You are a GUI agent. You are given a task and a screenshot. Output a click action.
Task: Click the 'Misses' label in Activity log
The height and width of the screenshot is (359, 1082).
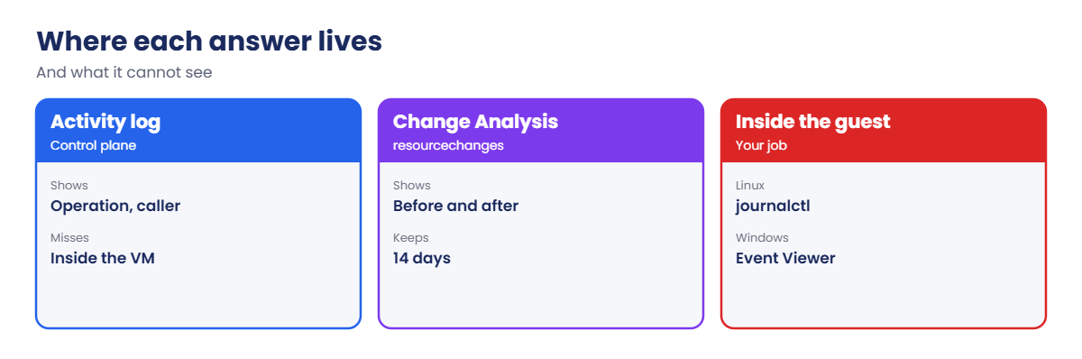69,237
